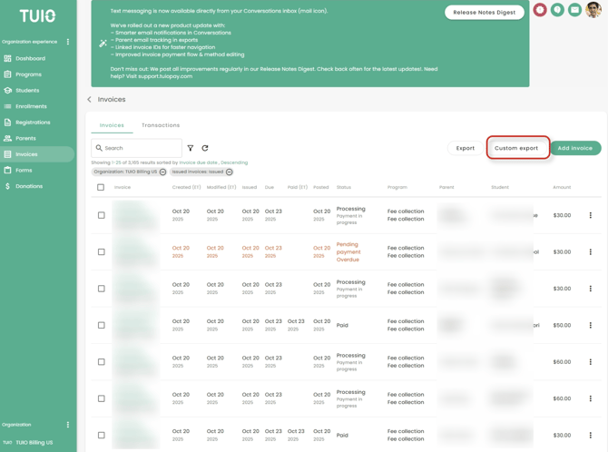Check the first invoice row checkbox
The height and width of the screenshot is (452, 608).
(101, 215)
